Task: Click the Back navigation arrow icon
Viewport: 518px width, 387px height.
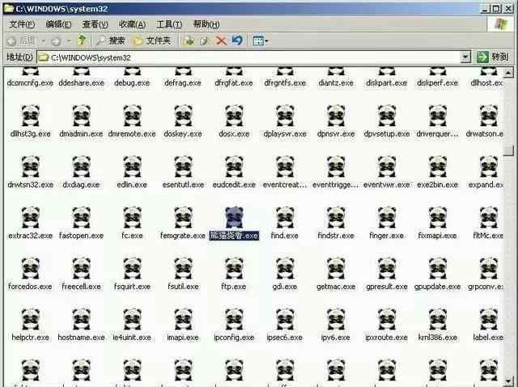Action: 11,41
